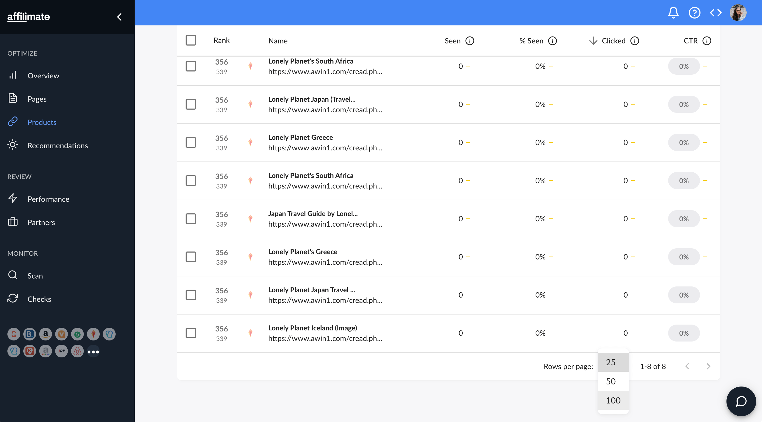
Task: Open the chat support bubble
Action: point(741,401)
